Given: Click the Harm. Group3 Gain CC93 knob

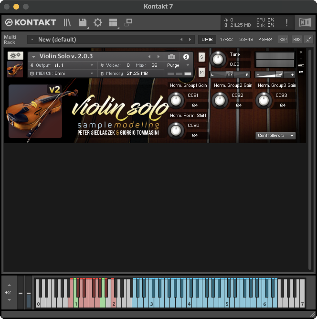Looking at the screenshot, I should click(264, 100).
